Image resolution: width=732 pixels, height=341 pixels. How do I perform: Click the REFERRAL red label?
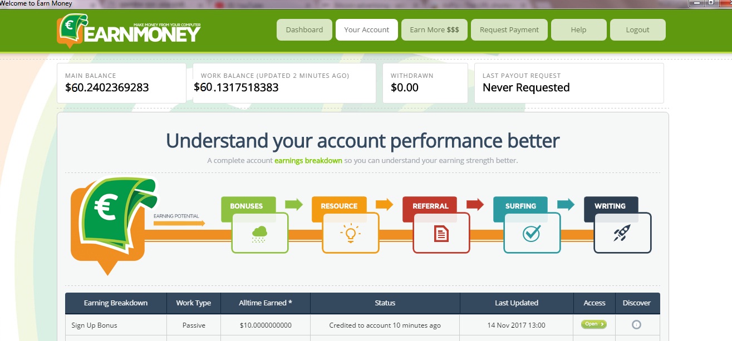point(430,206)
